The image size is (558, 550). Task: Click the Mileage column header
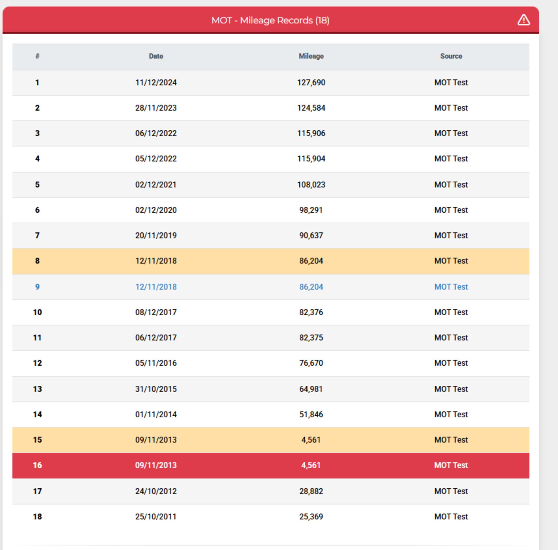click(x=311, y=56)
